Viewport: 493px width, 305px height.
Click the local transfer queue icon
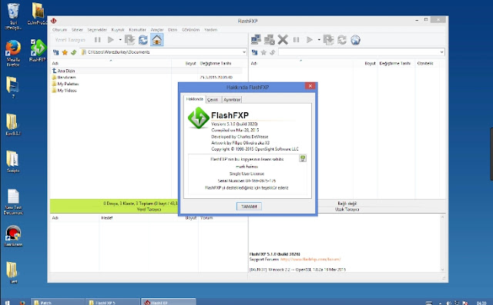point(129,40)
